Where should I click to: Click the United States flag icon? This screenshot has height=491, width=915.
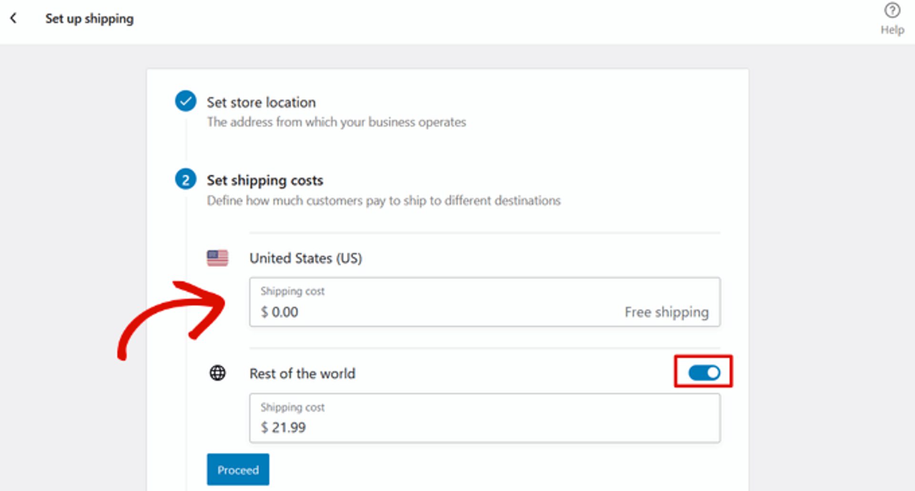(217, 258)
